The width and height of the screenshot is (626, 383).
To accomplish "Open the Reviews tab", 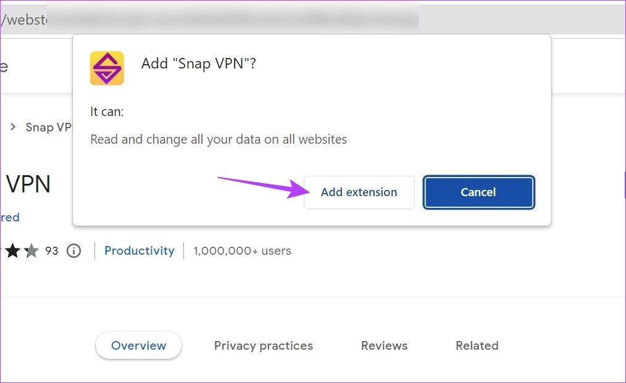I will (x=384, y=345).
